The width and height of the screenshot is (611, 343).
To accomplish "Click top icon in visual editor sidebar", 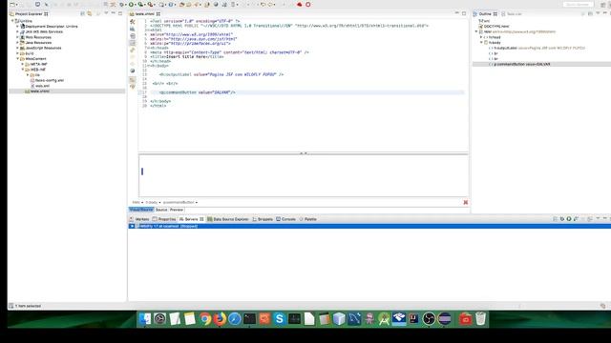I will pyautogui.click(x=133, y=22).
